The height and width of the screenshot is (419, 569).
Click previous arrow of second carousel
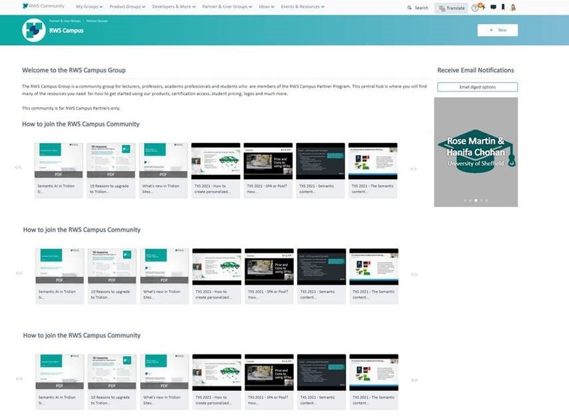pyautogui.click(x=19, y=273)
